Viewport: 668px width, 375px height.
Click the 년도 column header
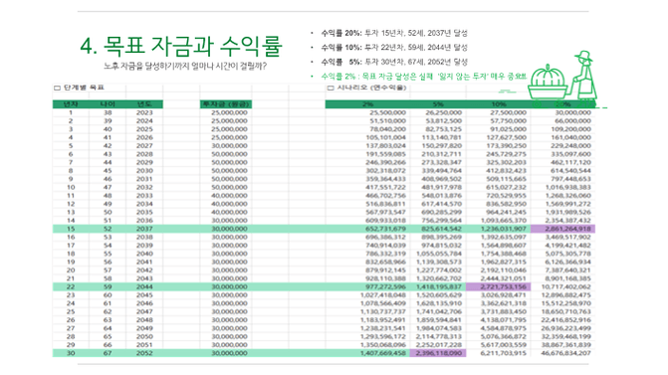(x=144, y=104)
